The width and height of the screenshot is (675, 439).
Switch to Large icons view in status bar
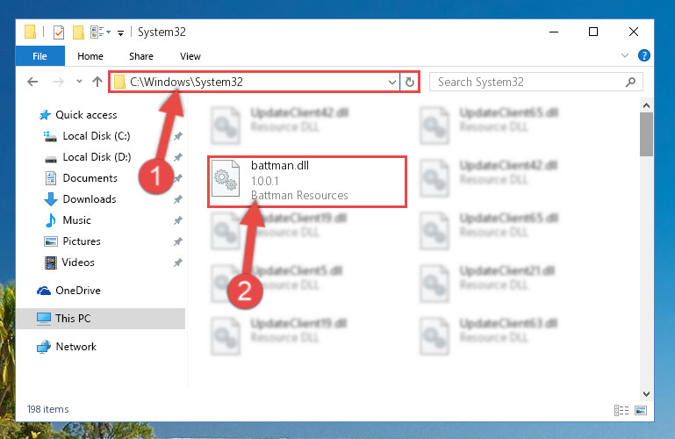pos(641,410)
